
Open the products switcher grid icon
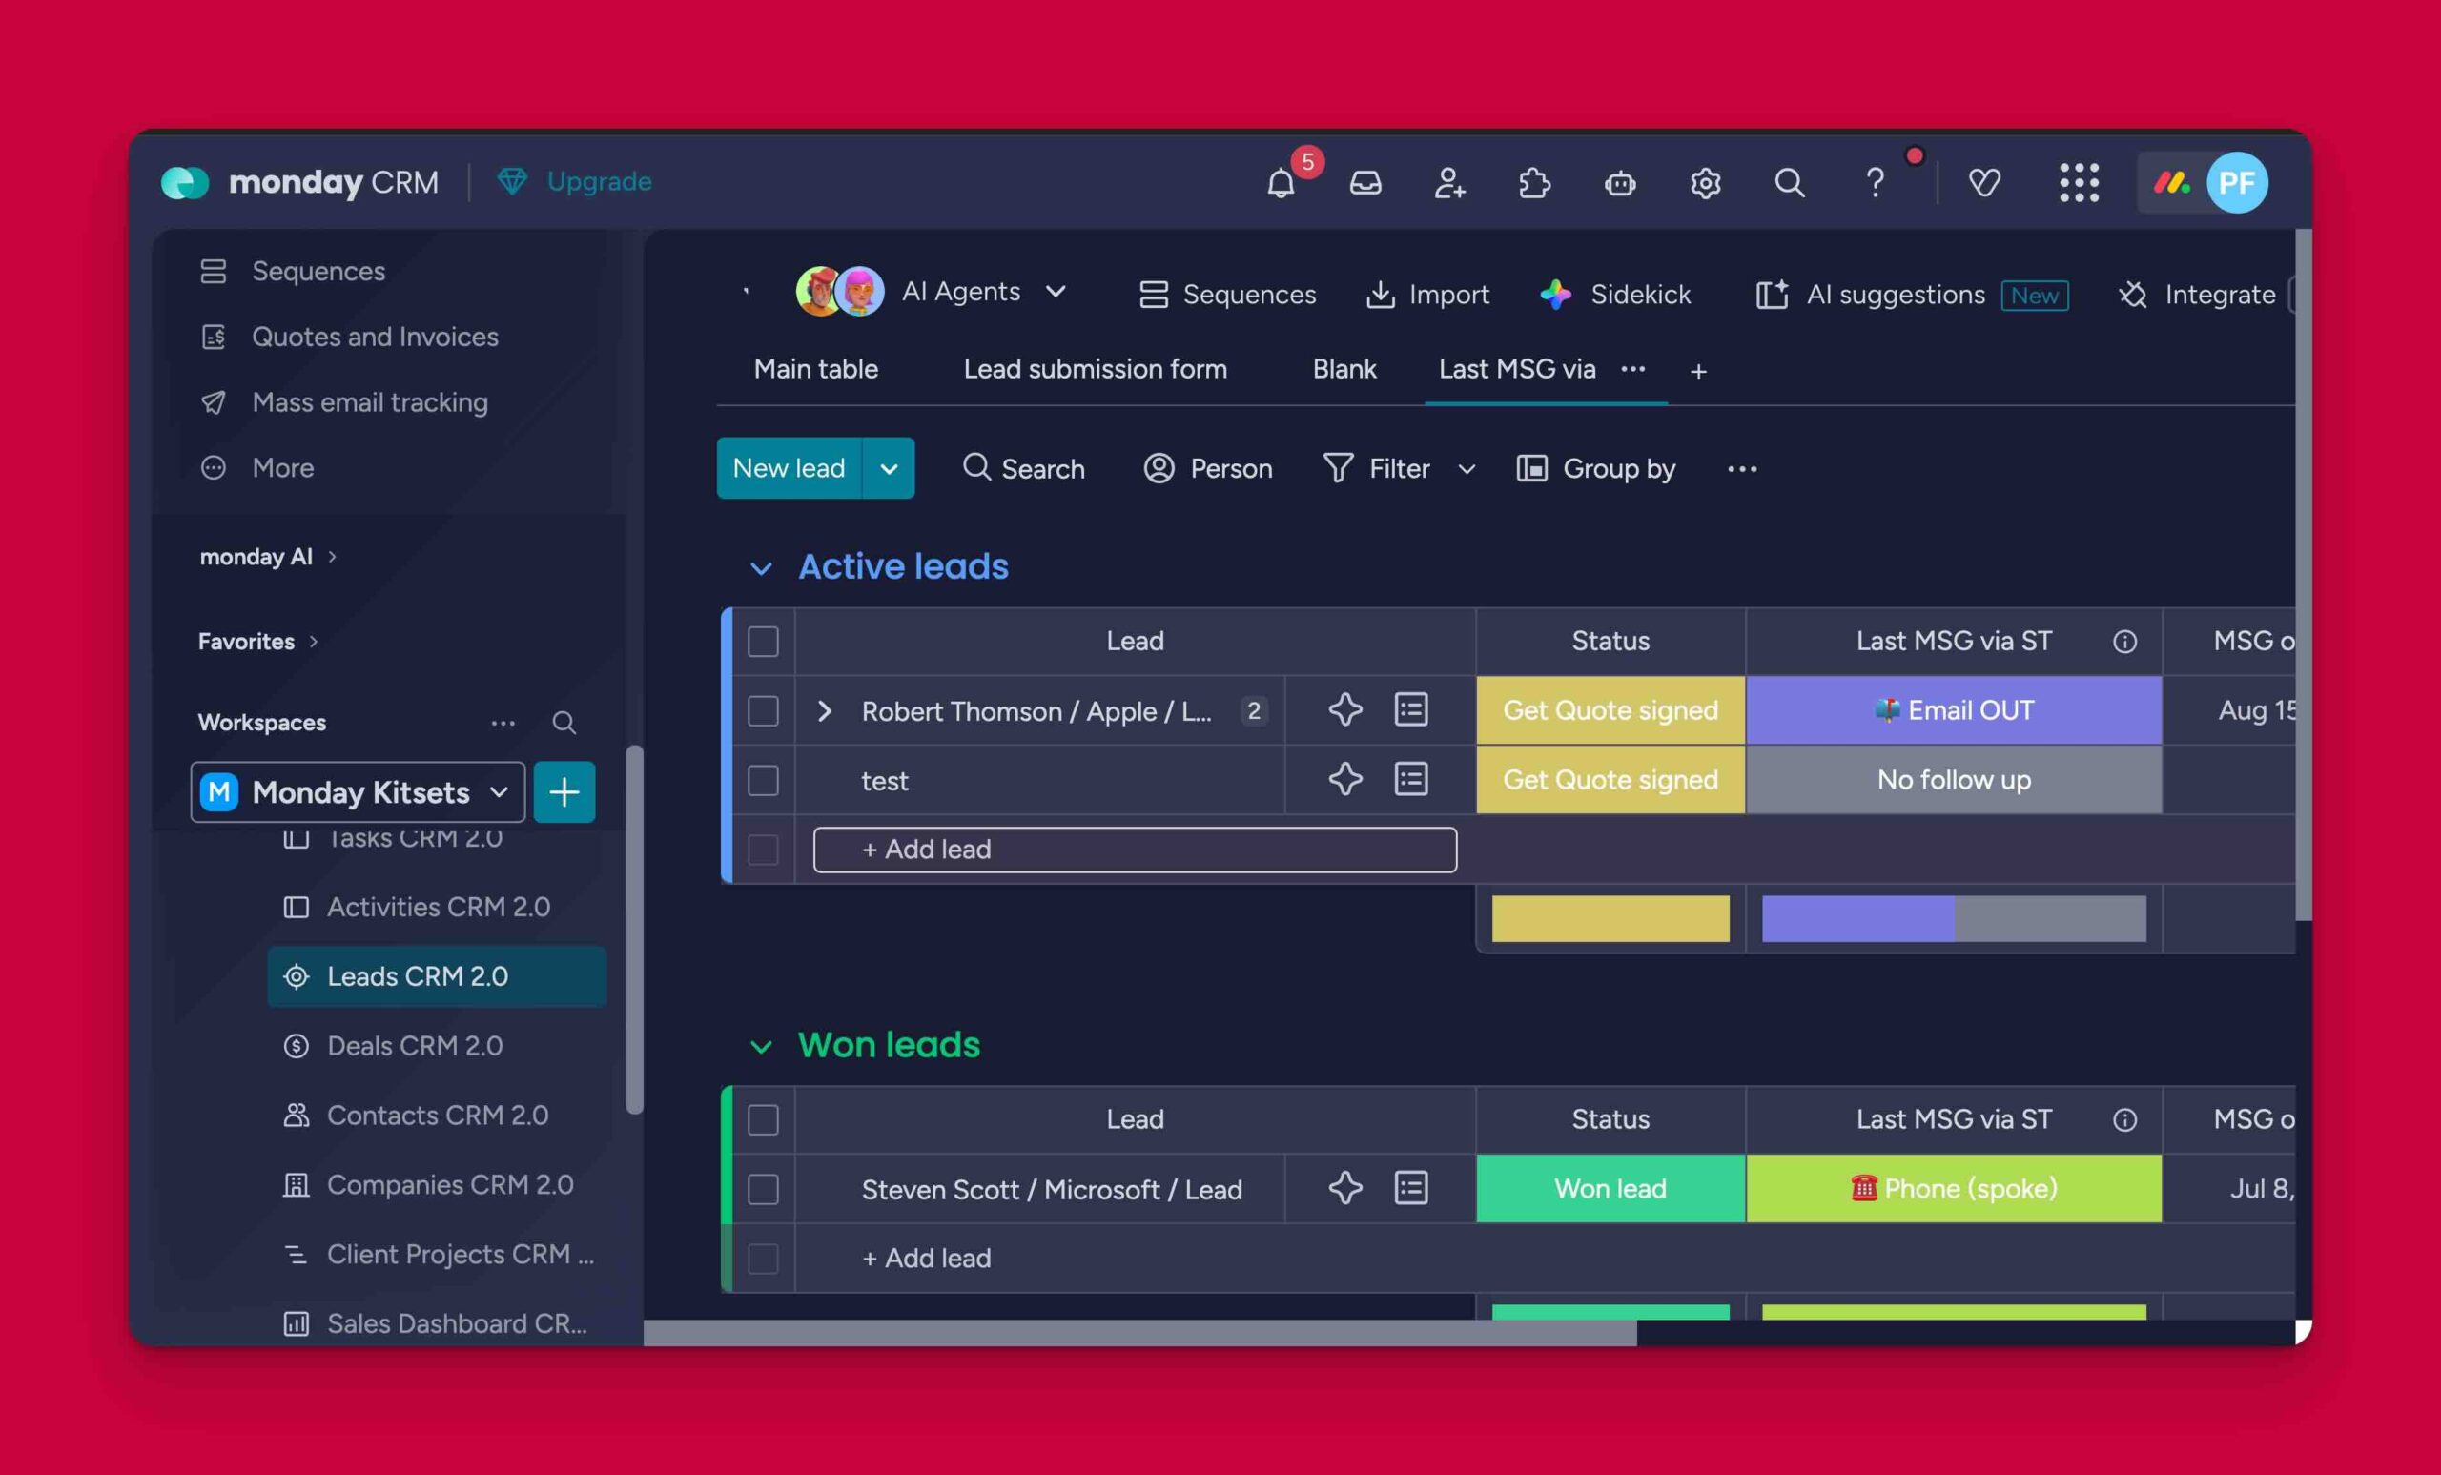point(2079,183)
